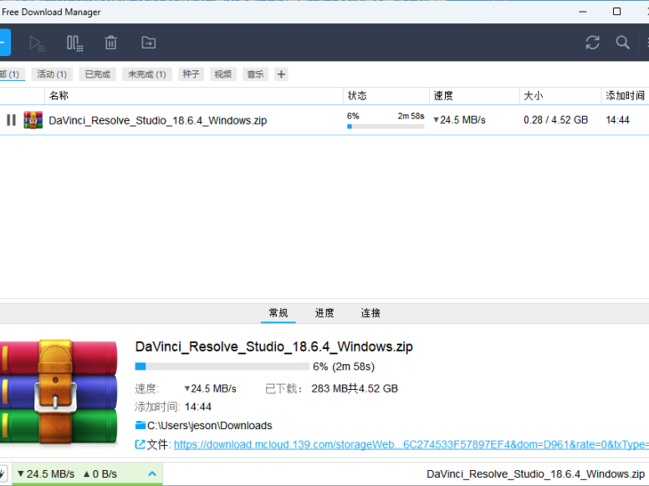Maximize the Free Download Manager window

tap(616, 12)
